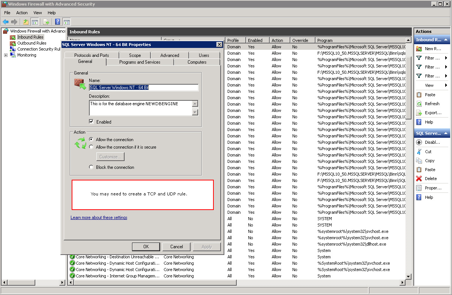Screen dimensions: 452x295
Task: Click the Monitoring tree icon
Action: click(13, 55)
